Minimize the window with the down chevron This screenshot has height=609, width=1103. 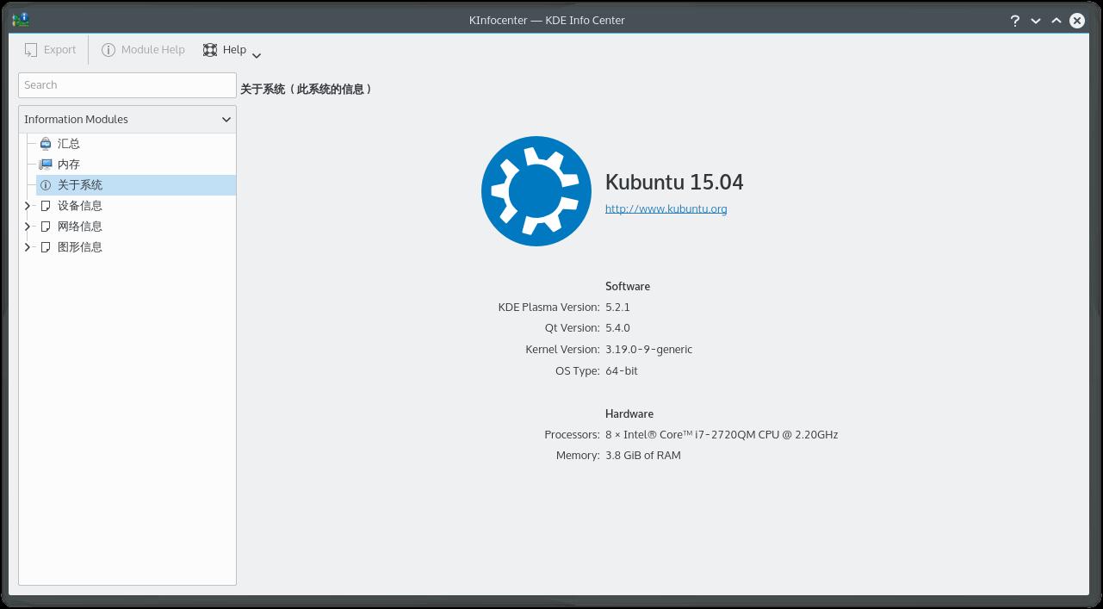tap(1036, 21)
